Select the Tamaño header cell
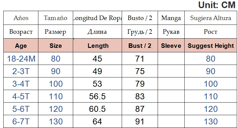Screen dimensions: 238x128 pos(55,18)
